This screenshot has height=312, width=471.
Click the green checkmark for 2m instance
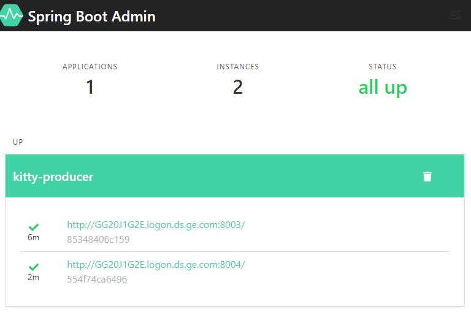point(34,267)
